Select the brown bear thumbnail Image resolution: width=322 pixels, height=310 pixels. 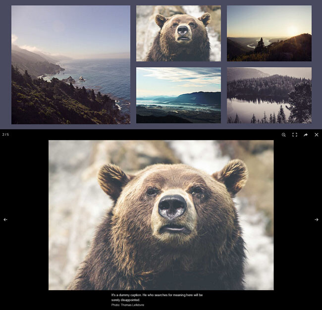coord(178,33)
